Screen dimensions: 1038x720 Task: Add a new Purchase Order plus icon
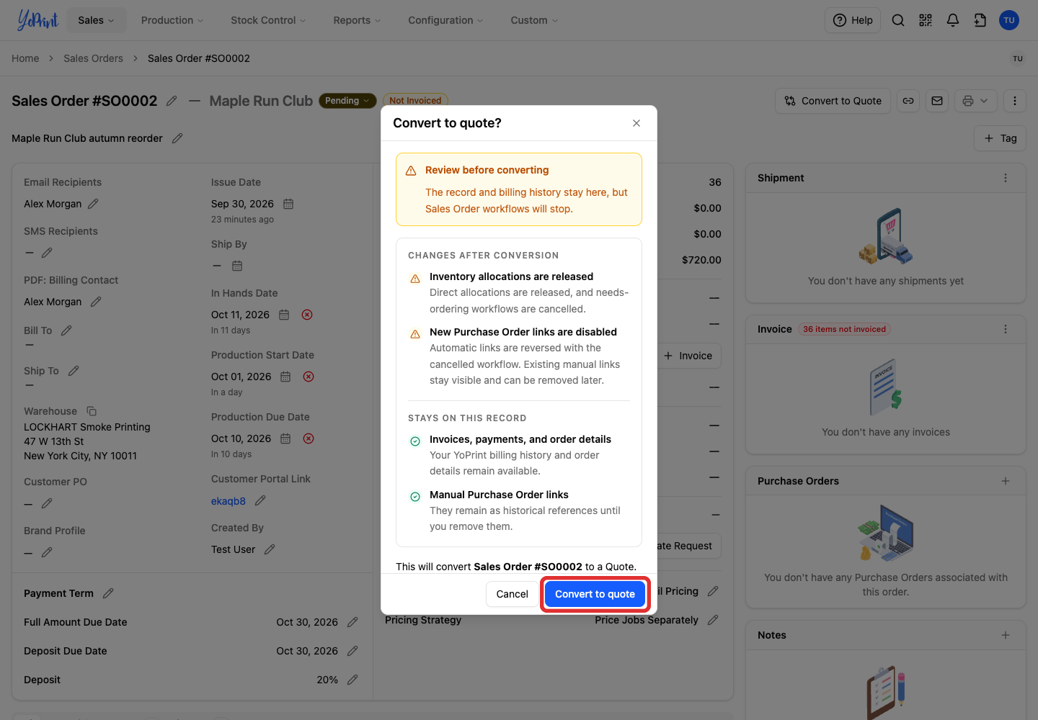point(1006,481)
